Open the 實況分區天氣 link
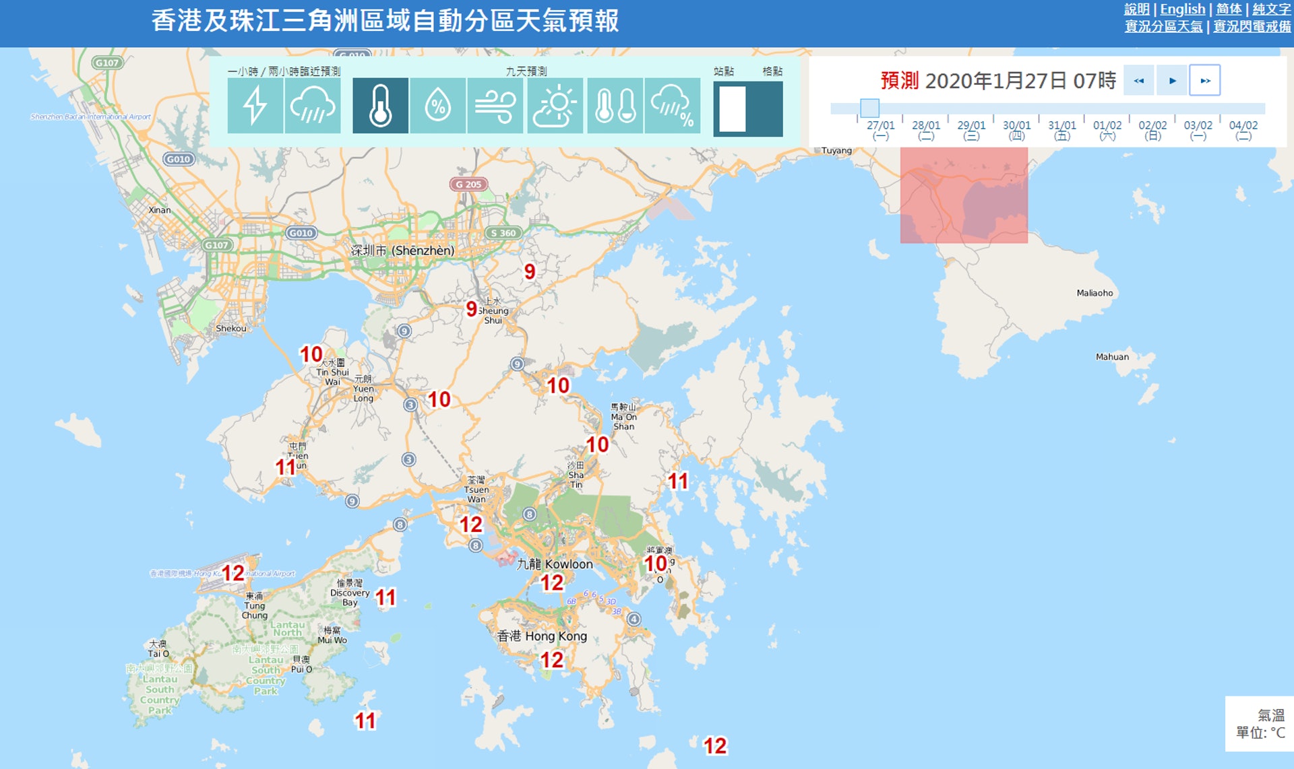The width and height of the screenshot is (1294, 769). coord(1163,26)
